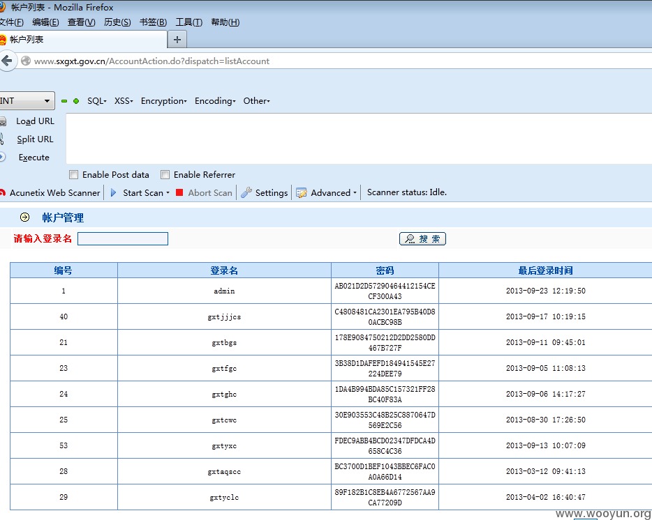Select the 帐户列表 browser tab
The image size is (652, 520).
tap(83, 40)
